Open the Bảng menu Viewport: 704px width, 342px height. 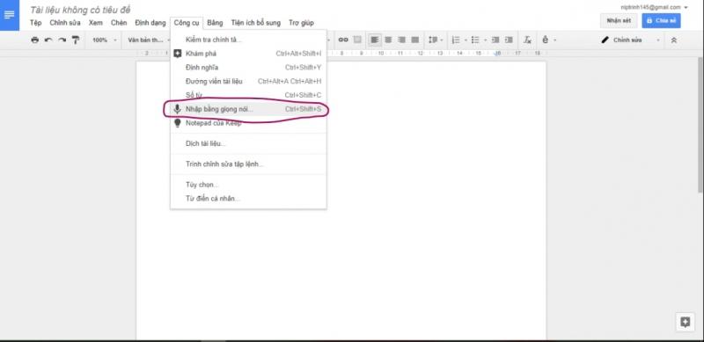[215, 23]
